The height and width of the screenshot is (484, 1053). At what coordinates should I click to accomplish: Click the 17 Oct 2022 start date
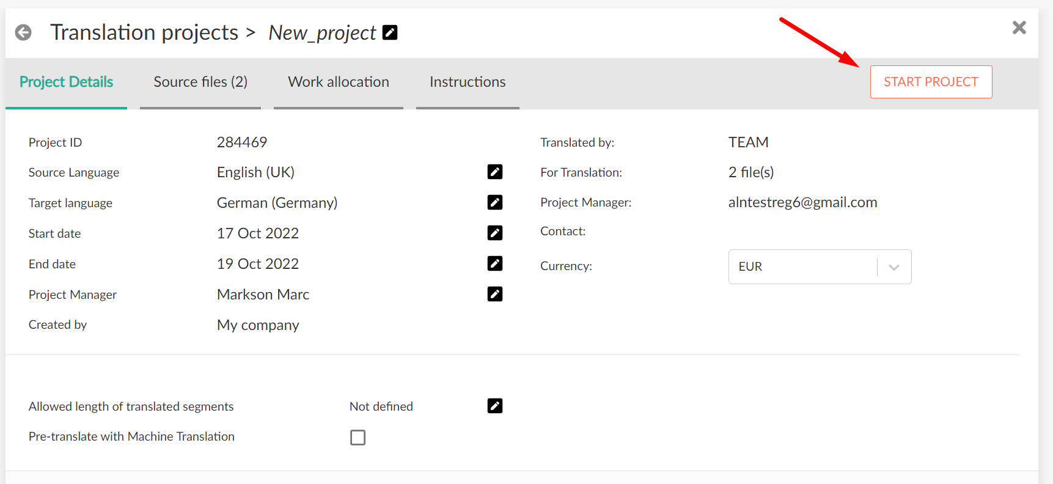[258, 233]
